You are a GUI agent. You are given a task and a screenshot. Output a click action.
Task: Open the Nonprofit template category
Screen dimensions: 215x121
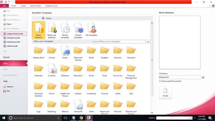[78, 106]
